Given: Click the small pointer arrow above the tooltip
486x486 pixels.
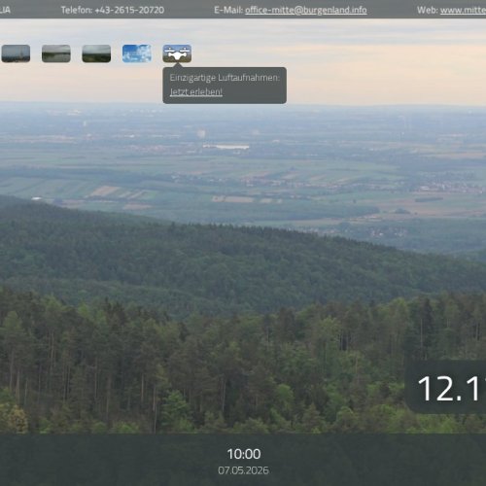Looking at the screenshot, I should coord(178,65).
